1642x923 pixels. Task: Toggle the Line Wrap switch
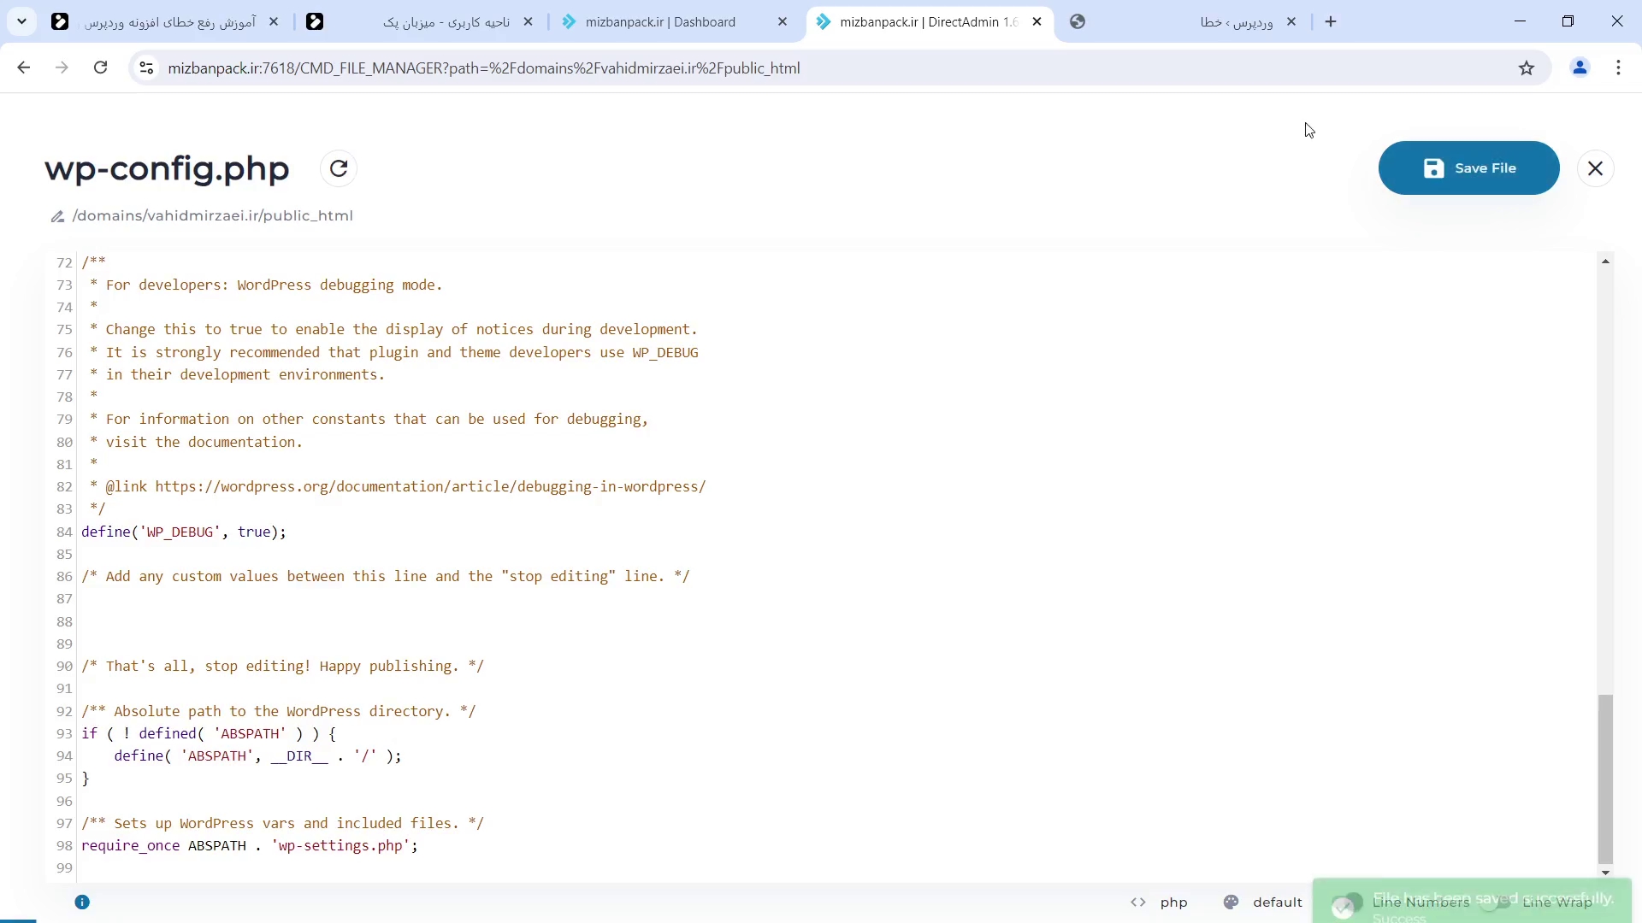click(1497, 902)
